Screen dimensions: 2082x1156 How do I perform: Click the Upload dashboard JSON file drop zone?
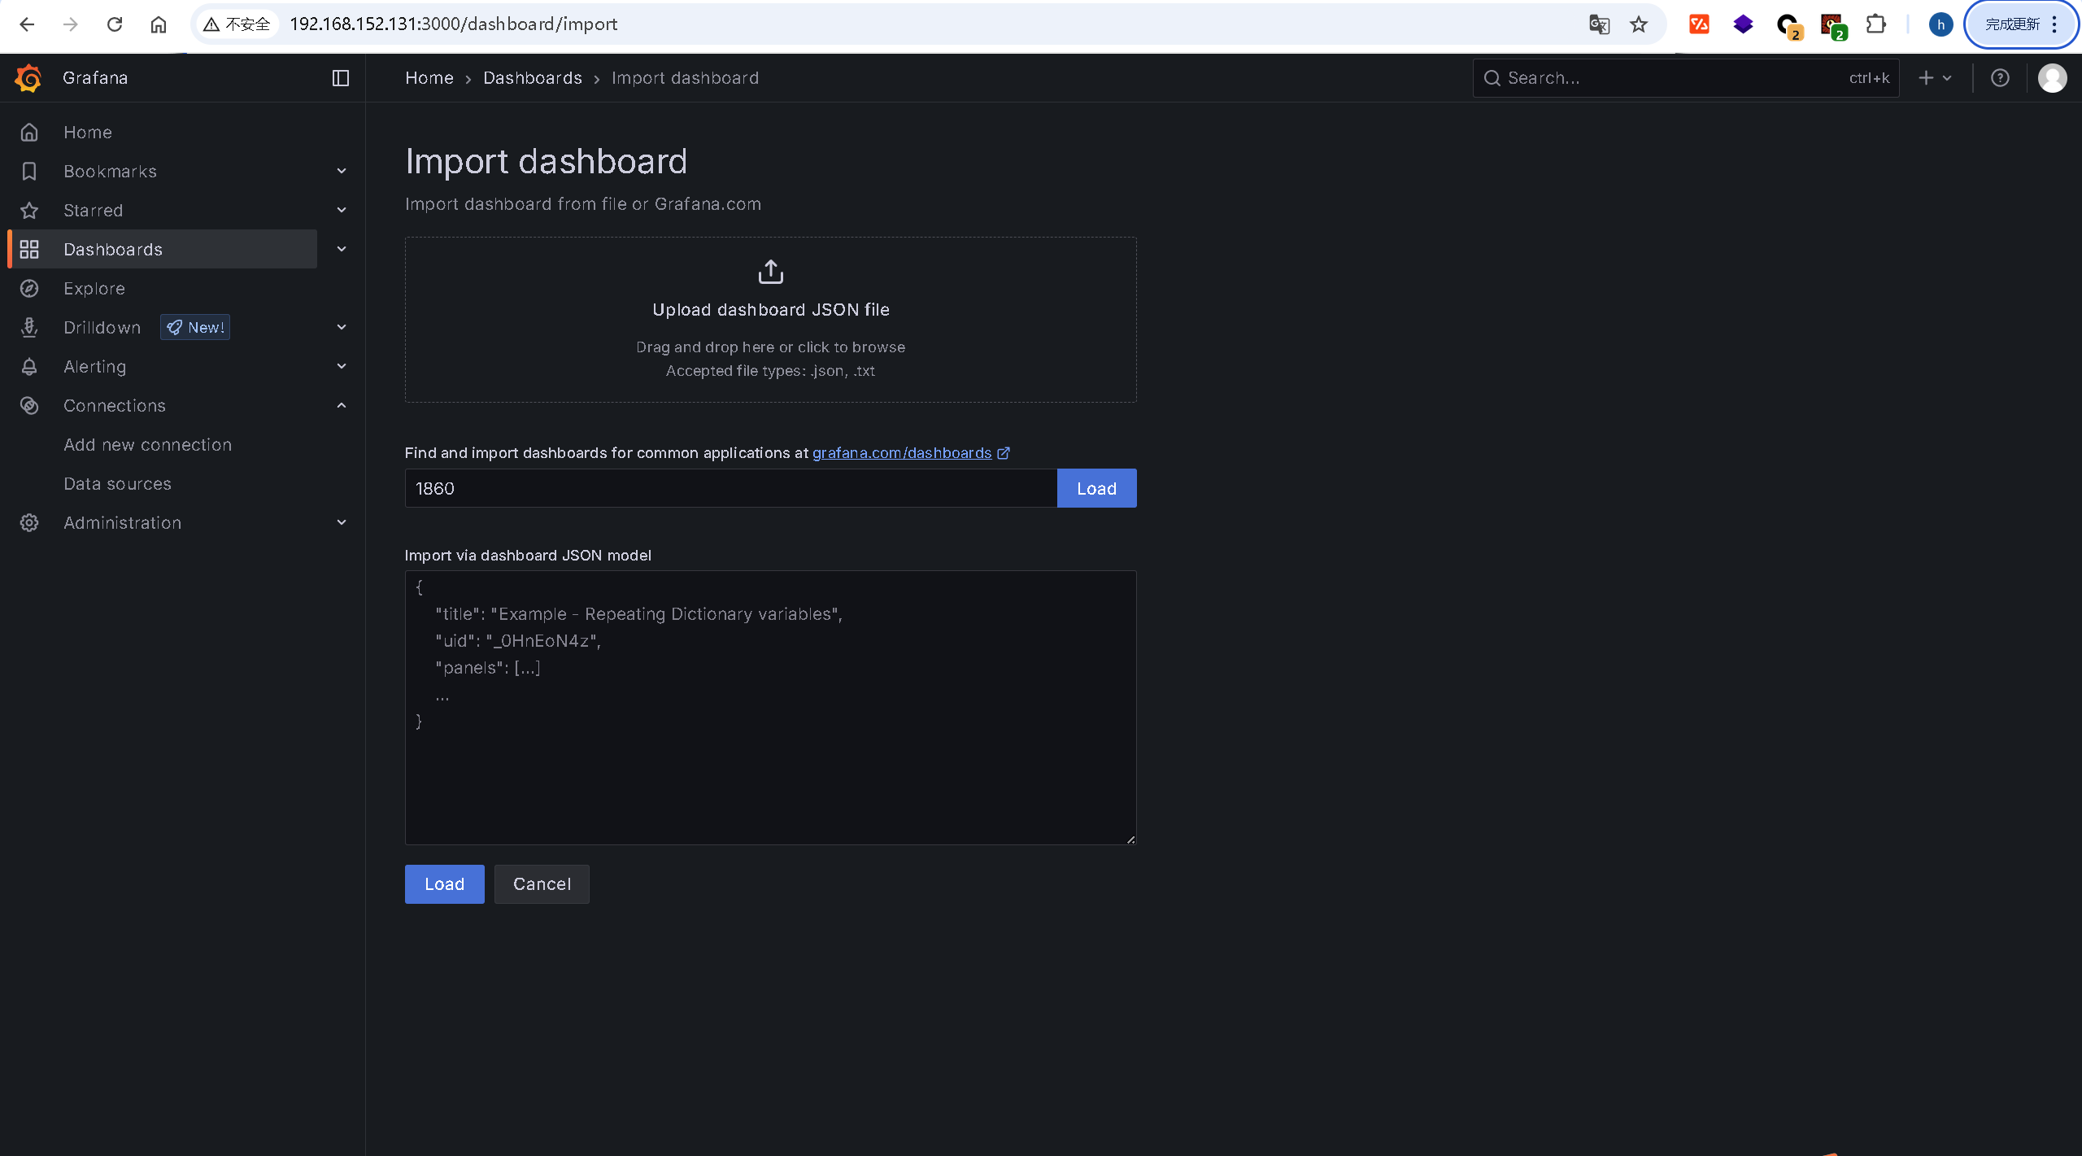click(770, 320)
